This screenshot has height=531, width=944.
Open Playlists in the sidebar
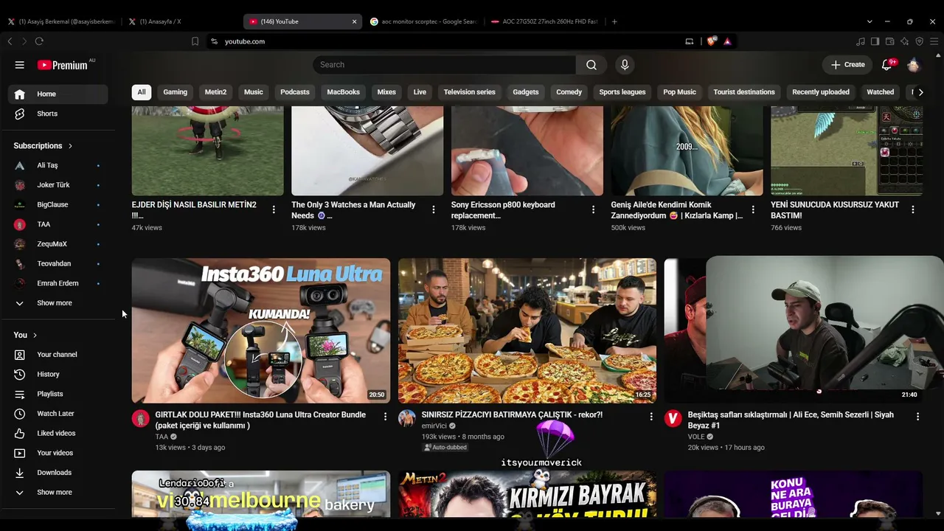pyautogui.click(x=59, y=394)
